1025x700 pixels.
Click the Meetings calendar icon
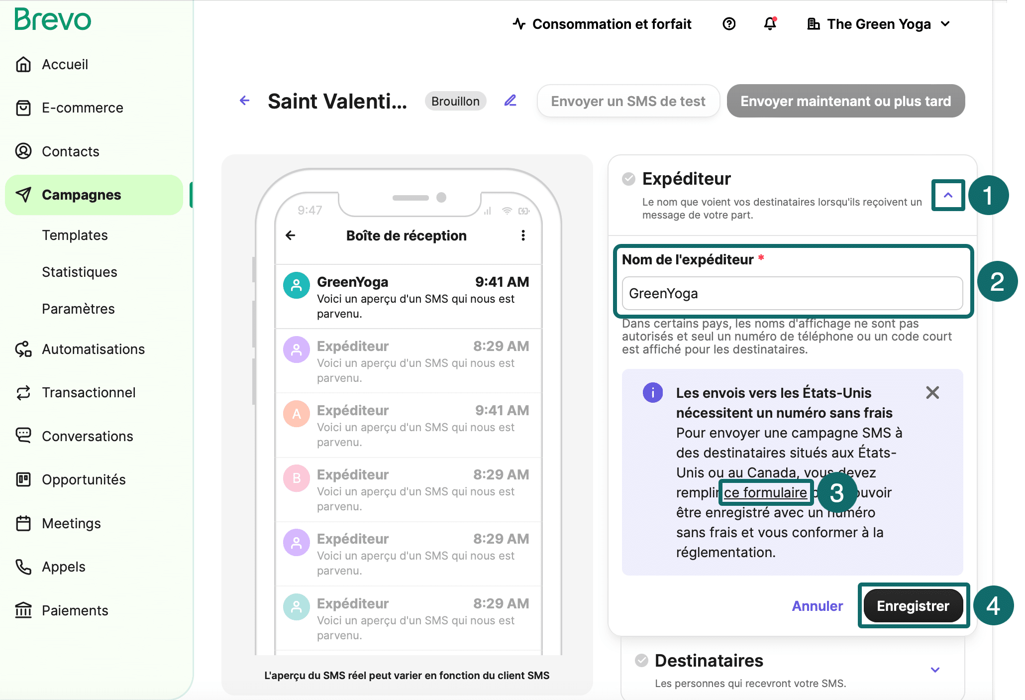pos(23,523)
